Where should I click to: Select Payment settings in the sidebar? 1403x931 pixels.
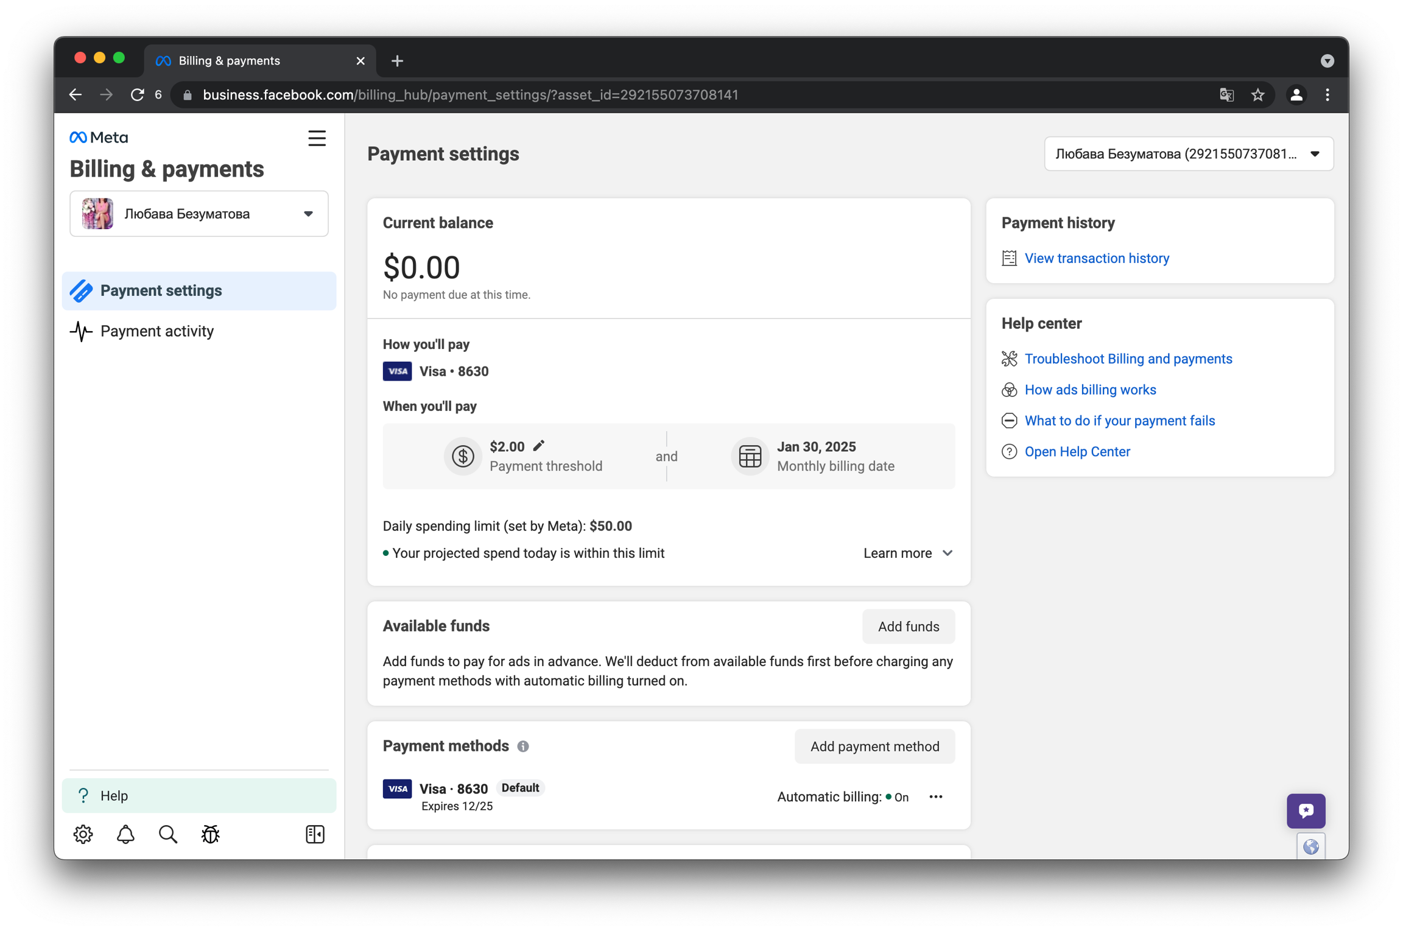click(x=161, y=291)
